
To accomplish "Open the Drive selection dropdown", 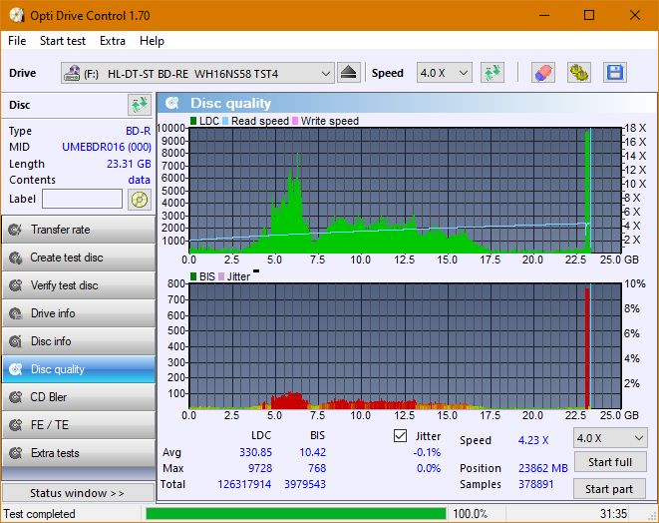I will click(x=197, y=73).
